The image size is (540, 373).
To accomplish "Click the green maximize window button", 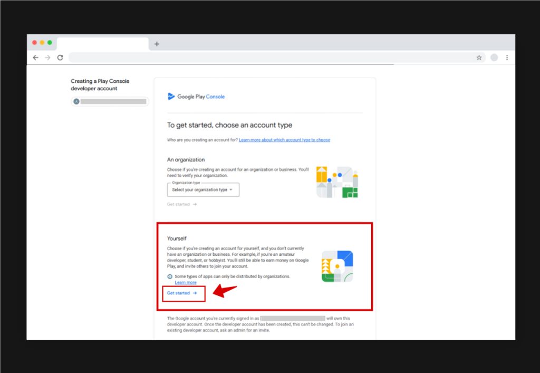I will click(x=50, y=42).
